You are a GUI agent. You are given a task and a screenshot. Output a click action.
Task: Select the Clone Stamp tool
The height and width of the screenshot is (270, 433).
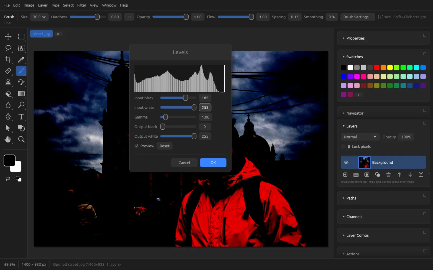[x=8, y=82]
